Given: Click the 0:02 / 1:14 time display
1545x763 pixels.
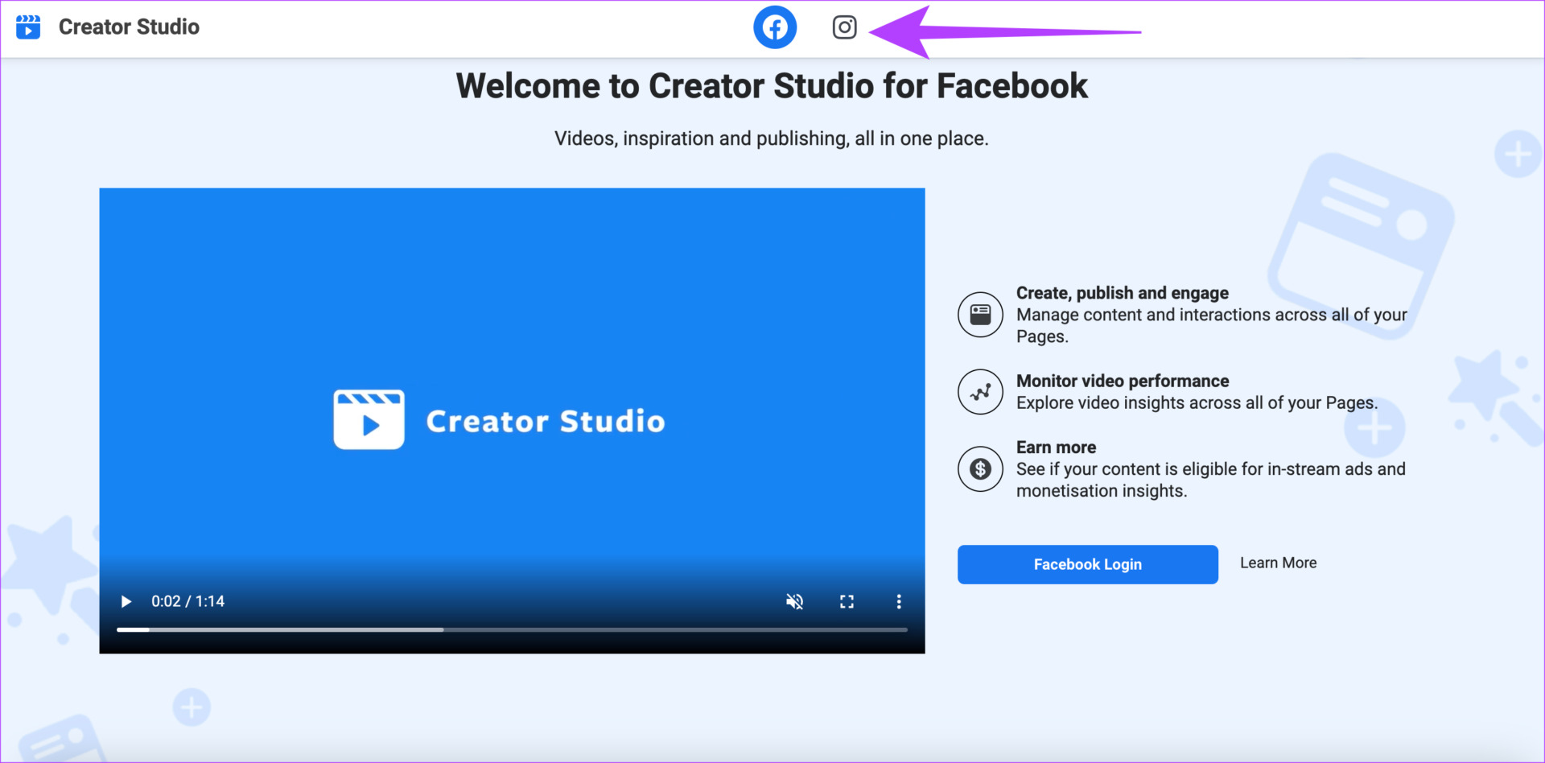Looking at the screenshot, I should coord(187,601).
